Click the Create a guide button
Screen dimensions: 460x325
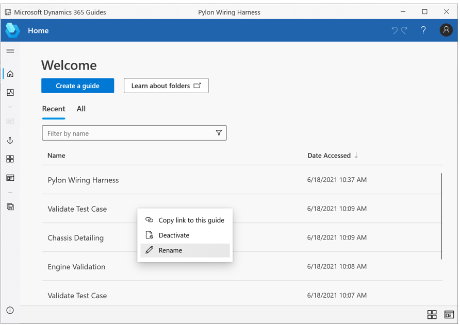(78, 85)
